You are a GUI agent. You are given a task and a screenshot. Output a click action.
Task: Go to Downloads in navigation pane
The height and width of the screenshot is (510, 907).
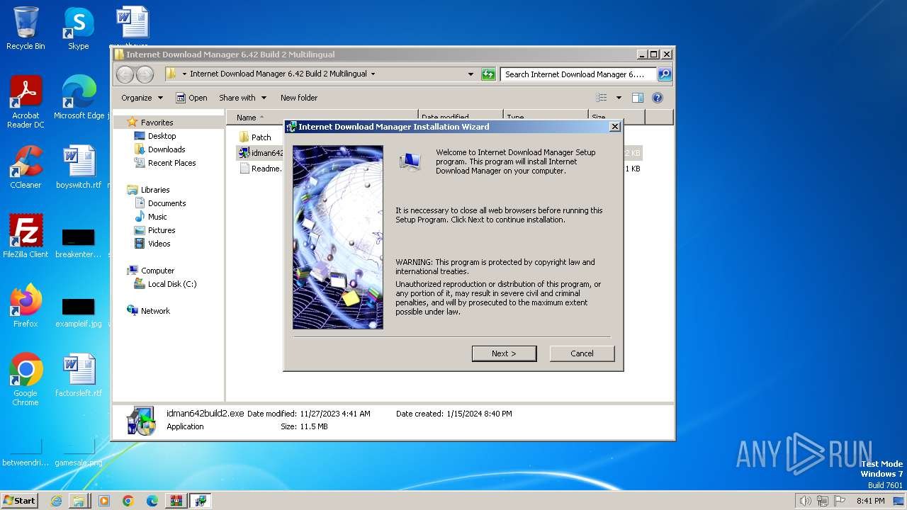pos(159,149)
